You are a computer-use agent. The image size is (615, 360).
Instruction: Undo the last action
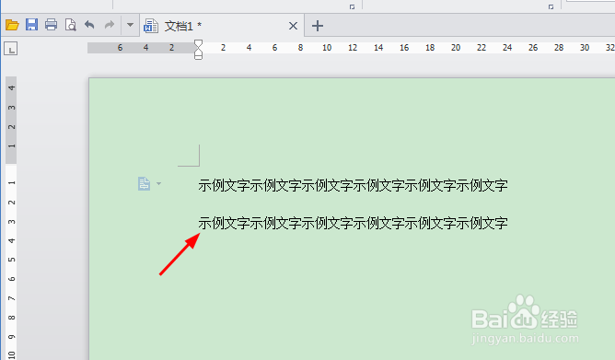[x=89, y=25]
